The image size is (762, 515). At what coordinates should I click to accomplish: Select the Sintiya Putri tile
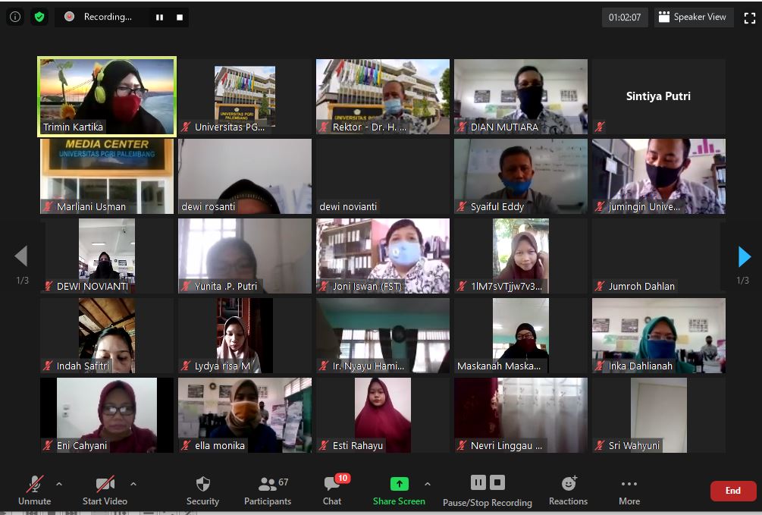pos(658,96)
